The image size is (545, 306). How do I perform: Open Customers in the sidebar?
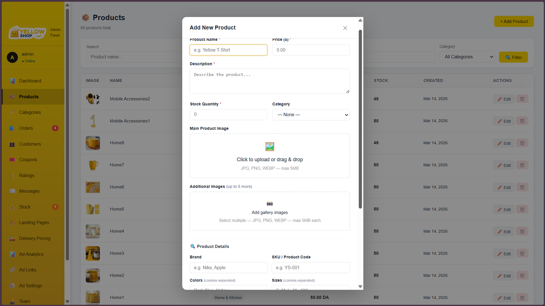(33, 144)
